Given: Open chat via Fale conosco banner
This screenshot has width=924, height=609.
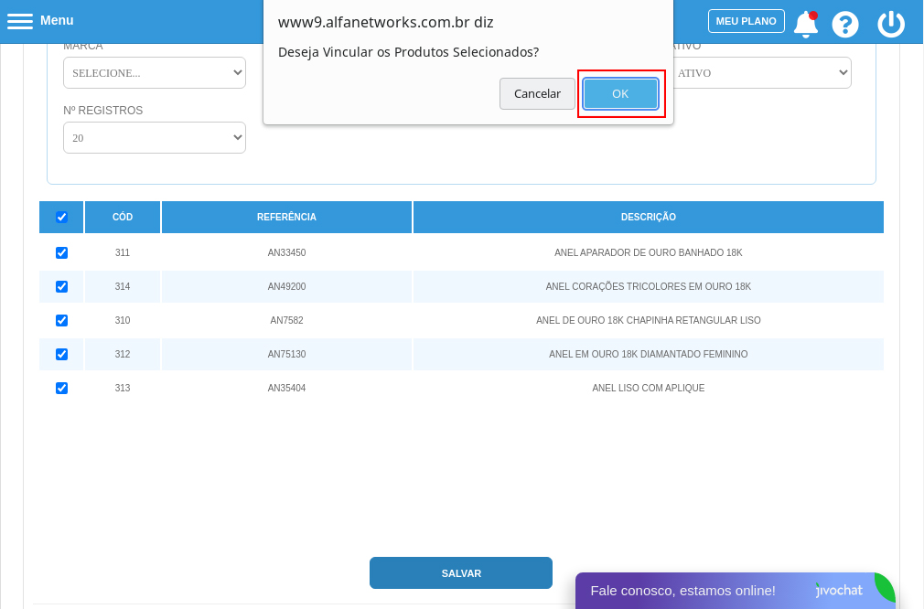Looking at the screenshot, I should pyautogui.click(x=682, y=590).
